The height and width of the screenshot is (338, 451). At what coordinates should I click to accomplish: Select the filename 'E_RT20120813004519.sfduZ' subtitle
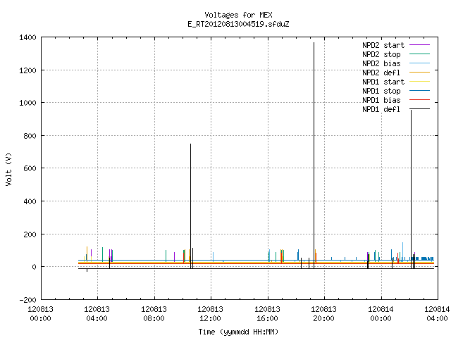(238, 24)
